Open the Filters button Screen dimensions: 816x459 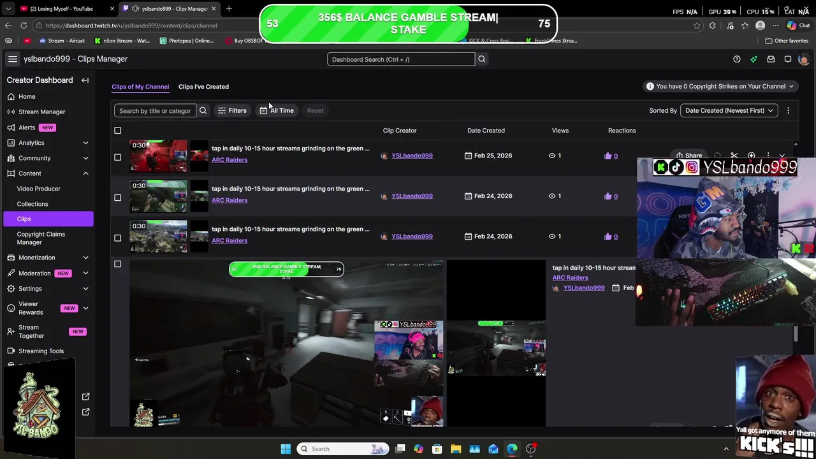tap(232, 110)
